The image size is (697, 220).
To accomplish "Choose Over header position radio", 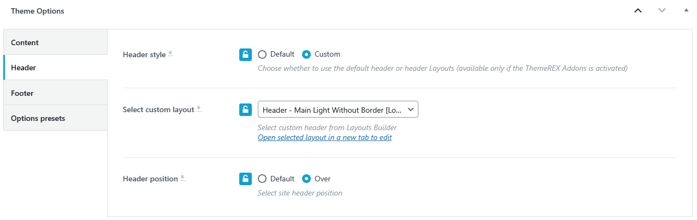I will [x=306, y=179].
